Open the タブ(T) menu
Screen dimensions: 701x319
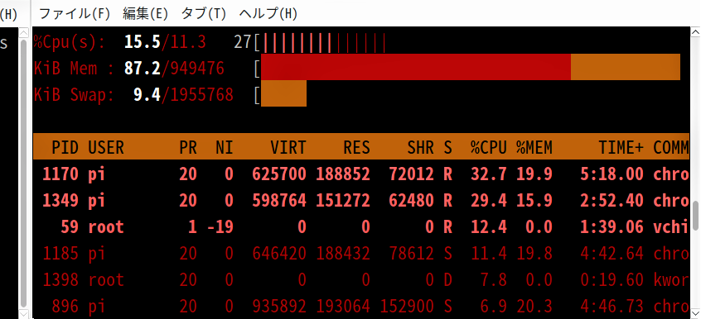pyautogui.click(x=203, y=14)
